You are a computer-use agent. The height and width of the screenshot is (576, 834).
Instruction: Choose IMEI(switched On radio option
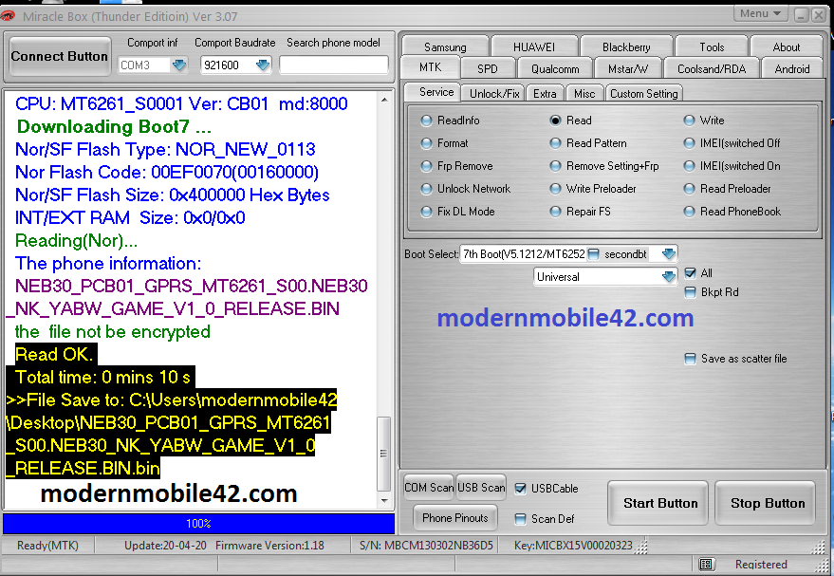pos(690,166)
